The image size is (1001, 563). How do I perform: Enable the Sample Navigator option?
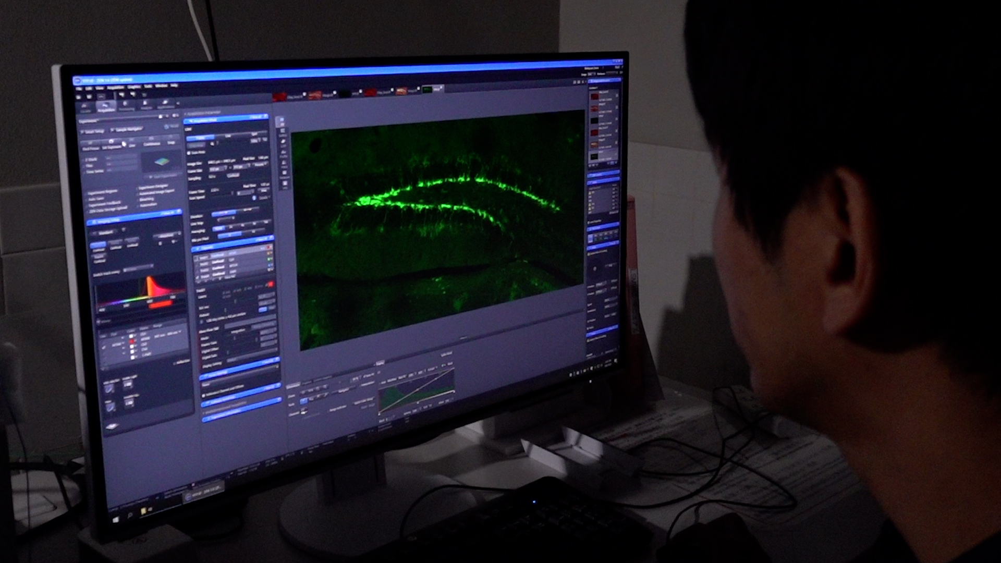(127, 129)
